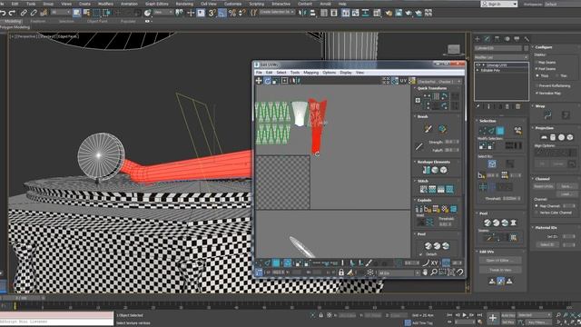Click the timeline playback Play button
The width and height of the screenshot is (581, 327).
pos(464,315)
